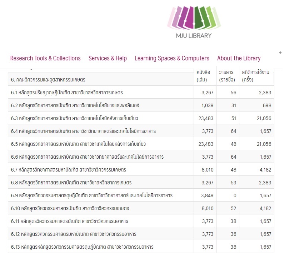Screen dimensions: 294x253
Task: Click the row 6.1 program name
Action: pyautogui.click(x=67, y=93)
